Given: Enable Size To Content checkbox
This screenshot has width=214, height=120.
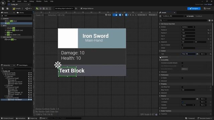Looking at the screenshot, I should click(x=182, y=45).
